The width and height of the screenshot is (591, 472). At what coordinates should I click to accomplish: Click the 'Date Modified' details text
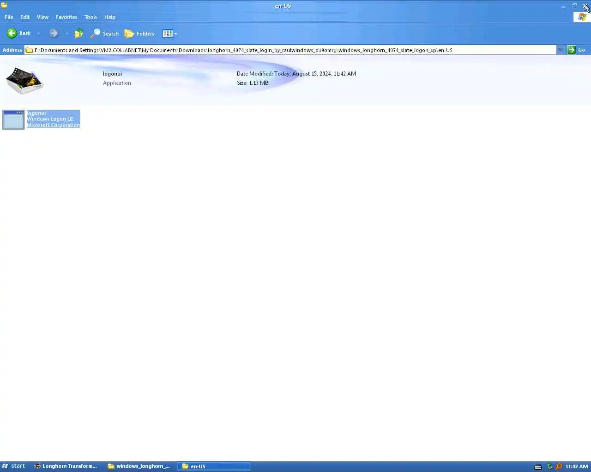[296, 74]
